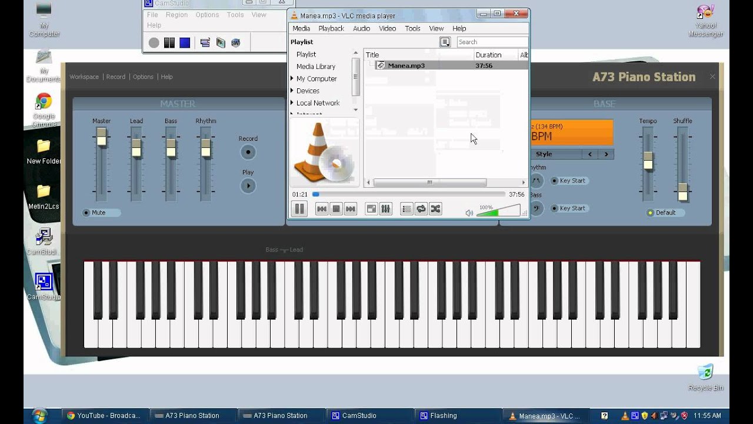This screenshot has width=753, height=424.
Task: Click CamStudio blue stop button
Action: pyautogui.click(x=185, y=42)
